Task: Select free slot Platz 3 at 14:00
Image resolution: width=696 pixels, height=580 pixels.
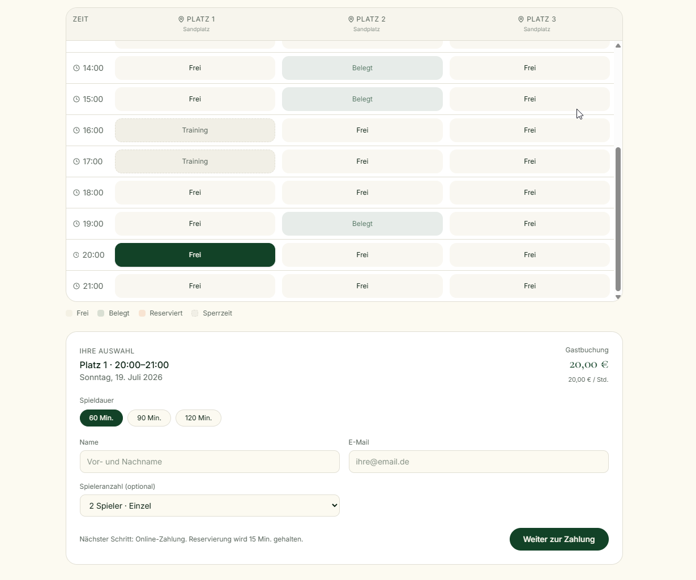Action: [530, 68]
